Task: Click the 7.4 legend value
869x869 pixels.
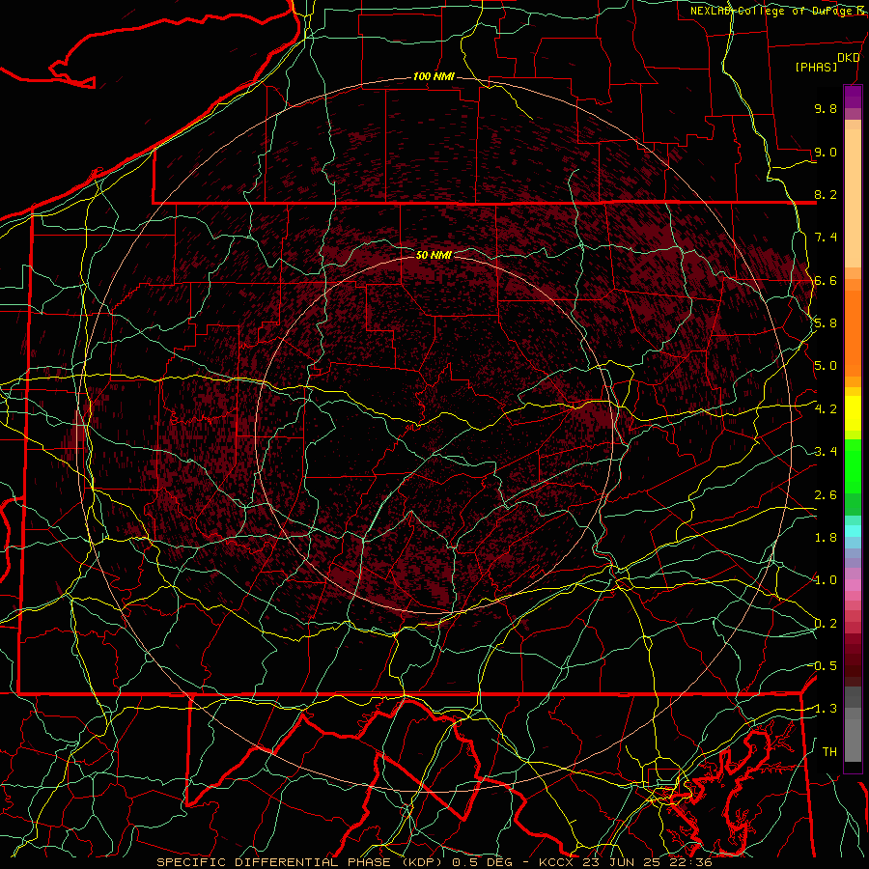Action: [x=826, y=238]
